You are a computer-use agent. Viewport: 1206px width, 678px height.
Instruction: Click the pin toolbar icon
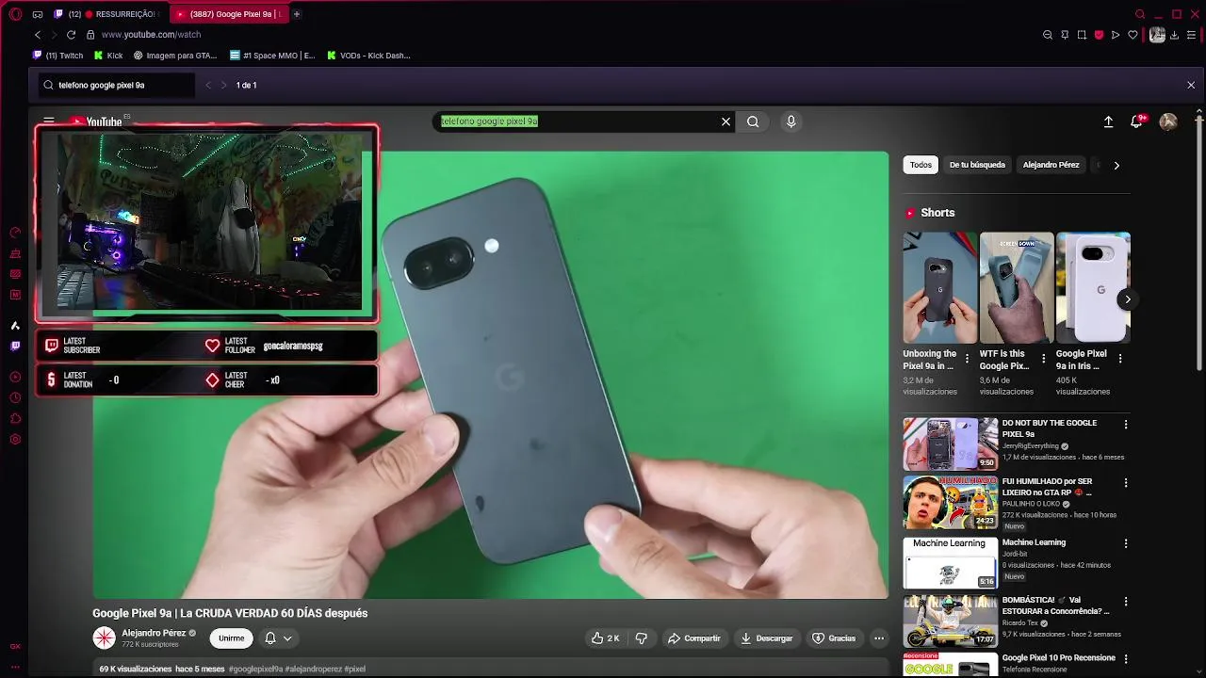click(x=1065, y=35)
